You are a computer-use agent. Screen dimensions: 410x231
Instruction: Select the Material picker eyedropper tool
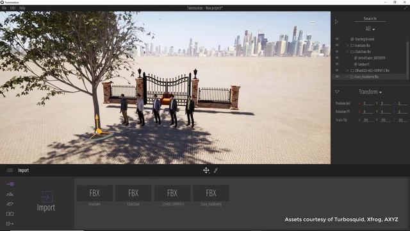[216, 171]
